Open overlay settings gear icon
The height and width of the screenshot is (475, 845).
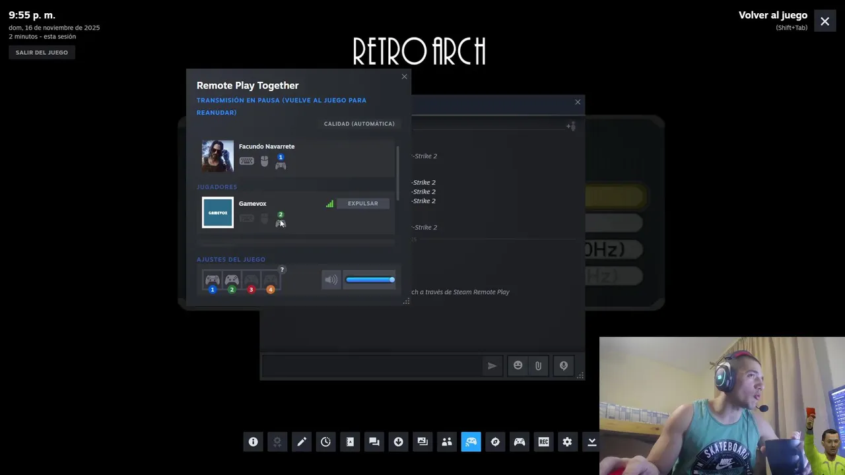567,442
